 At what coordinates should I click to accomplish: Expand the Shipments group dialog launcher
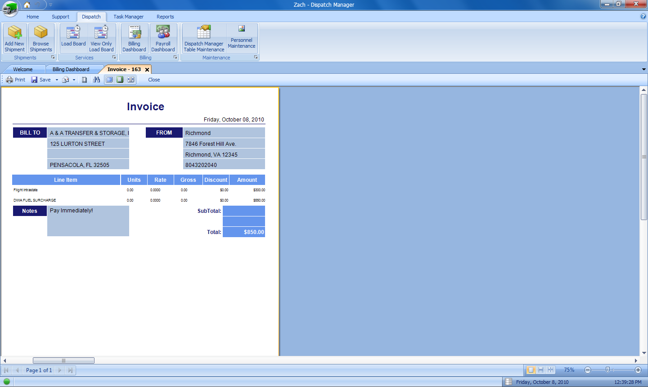(x=53, y=58)
